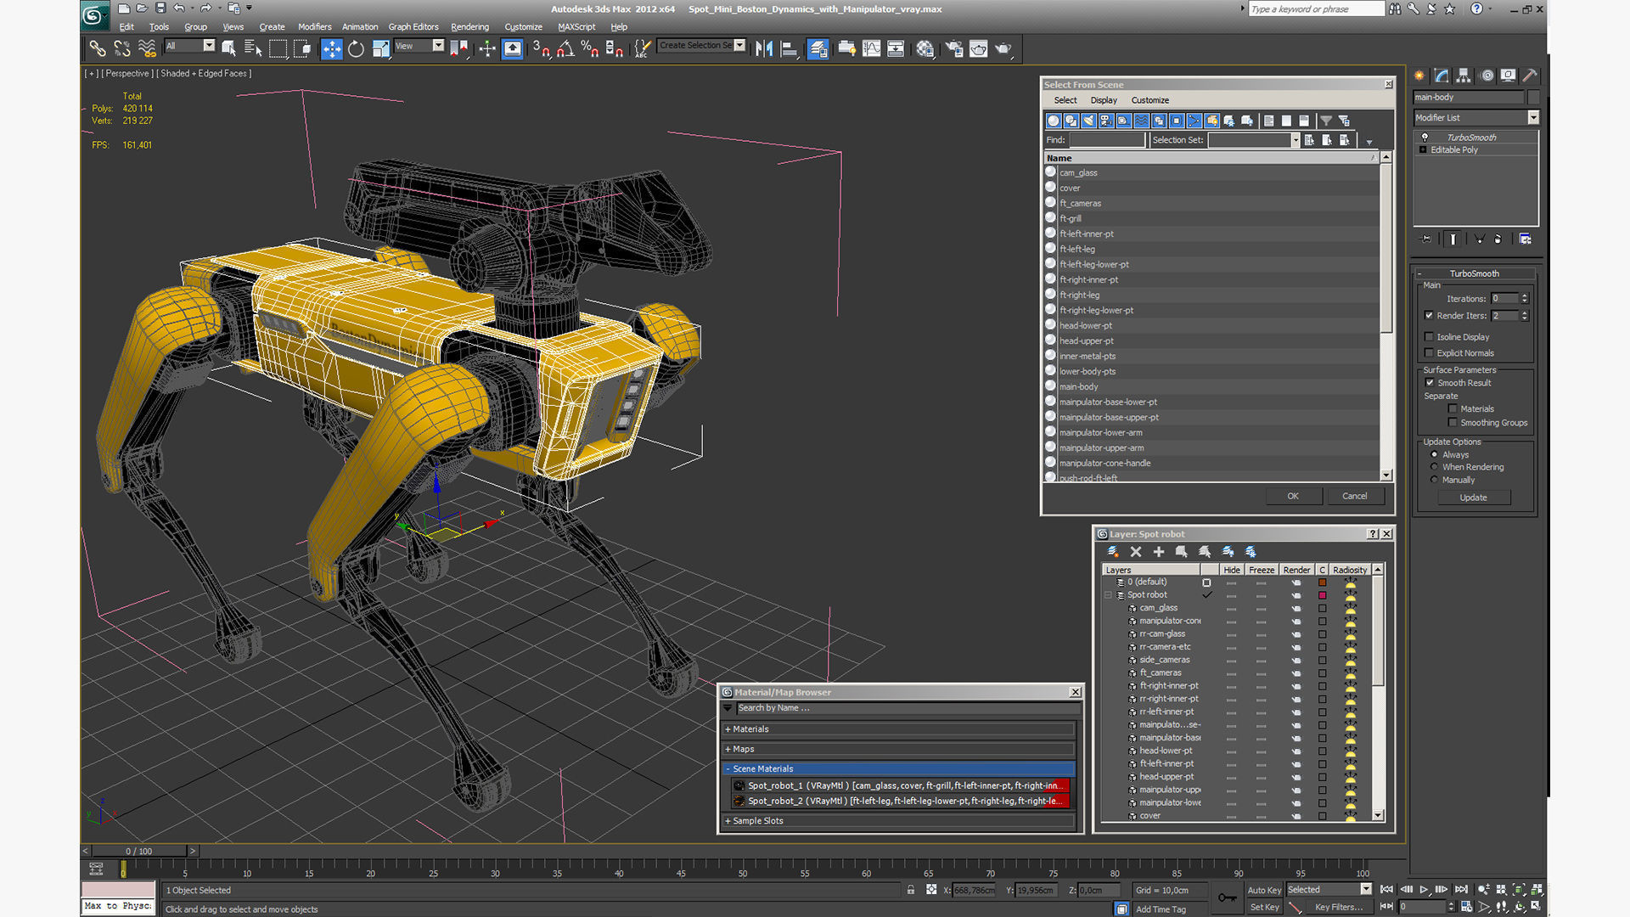Open the Hierarchy command panel tab
1630x917 pixels.
(1463, 76)
